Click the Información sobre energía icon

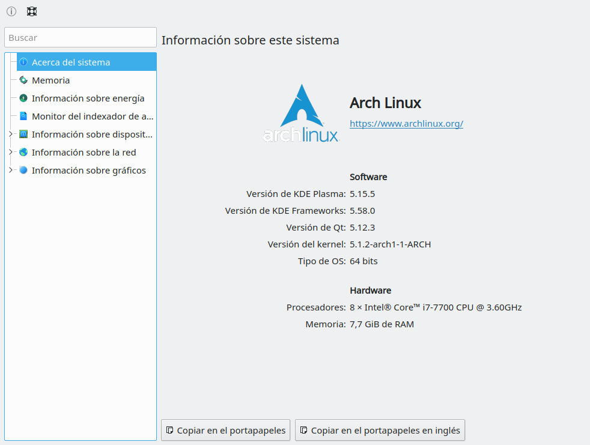pyautogui.click(x=23, y=98)
